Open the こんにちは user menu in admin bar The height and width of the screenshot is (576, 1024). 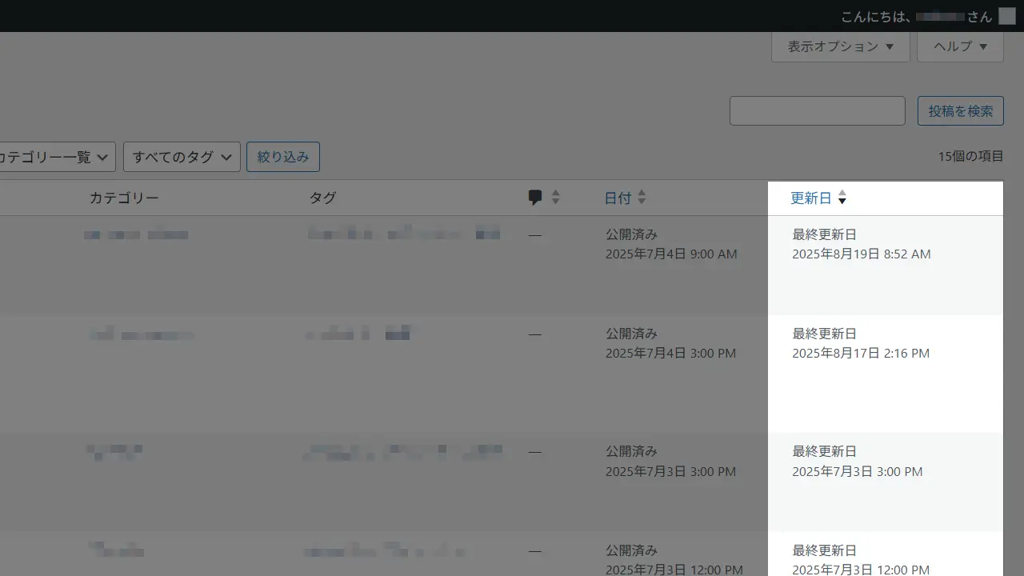click(912, 16)
